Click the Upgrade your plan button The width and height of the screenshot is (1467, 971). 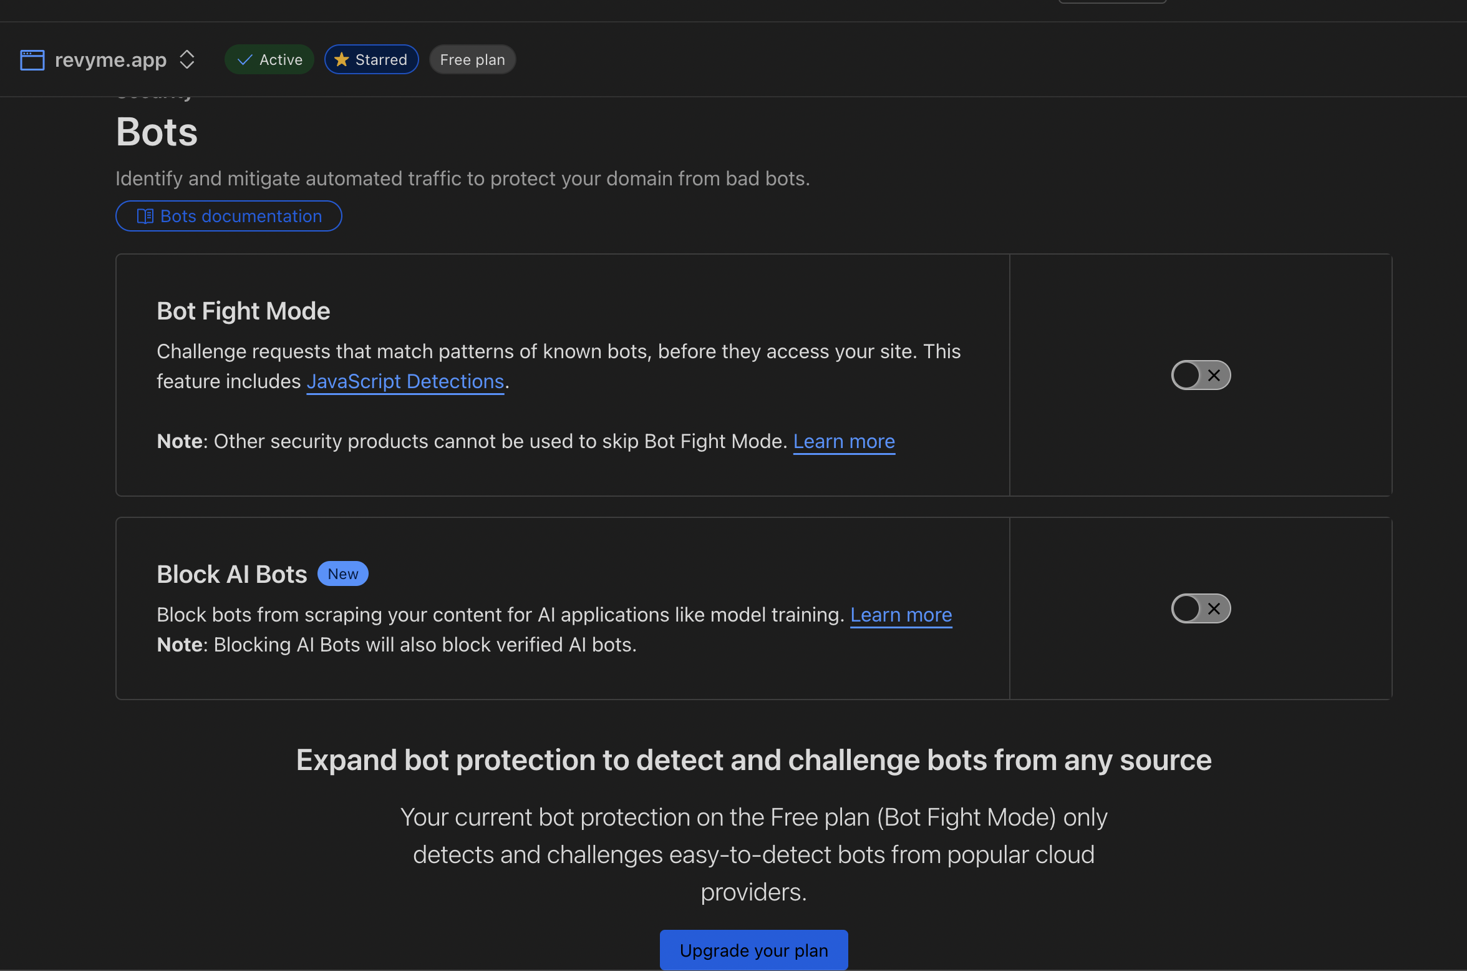coord(753,950)
